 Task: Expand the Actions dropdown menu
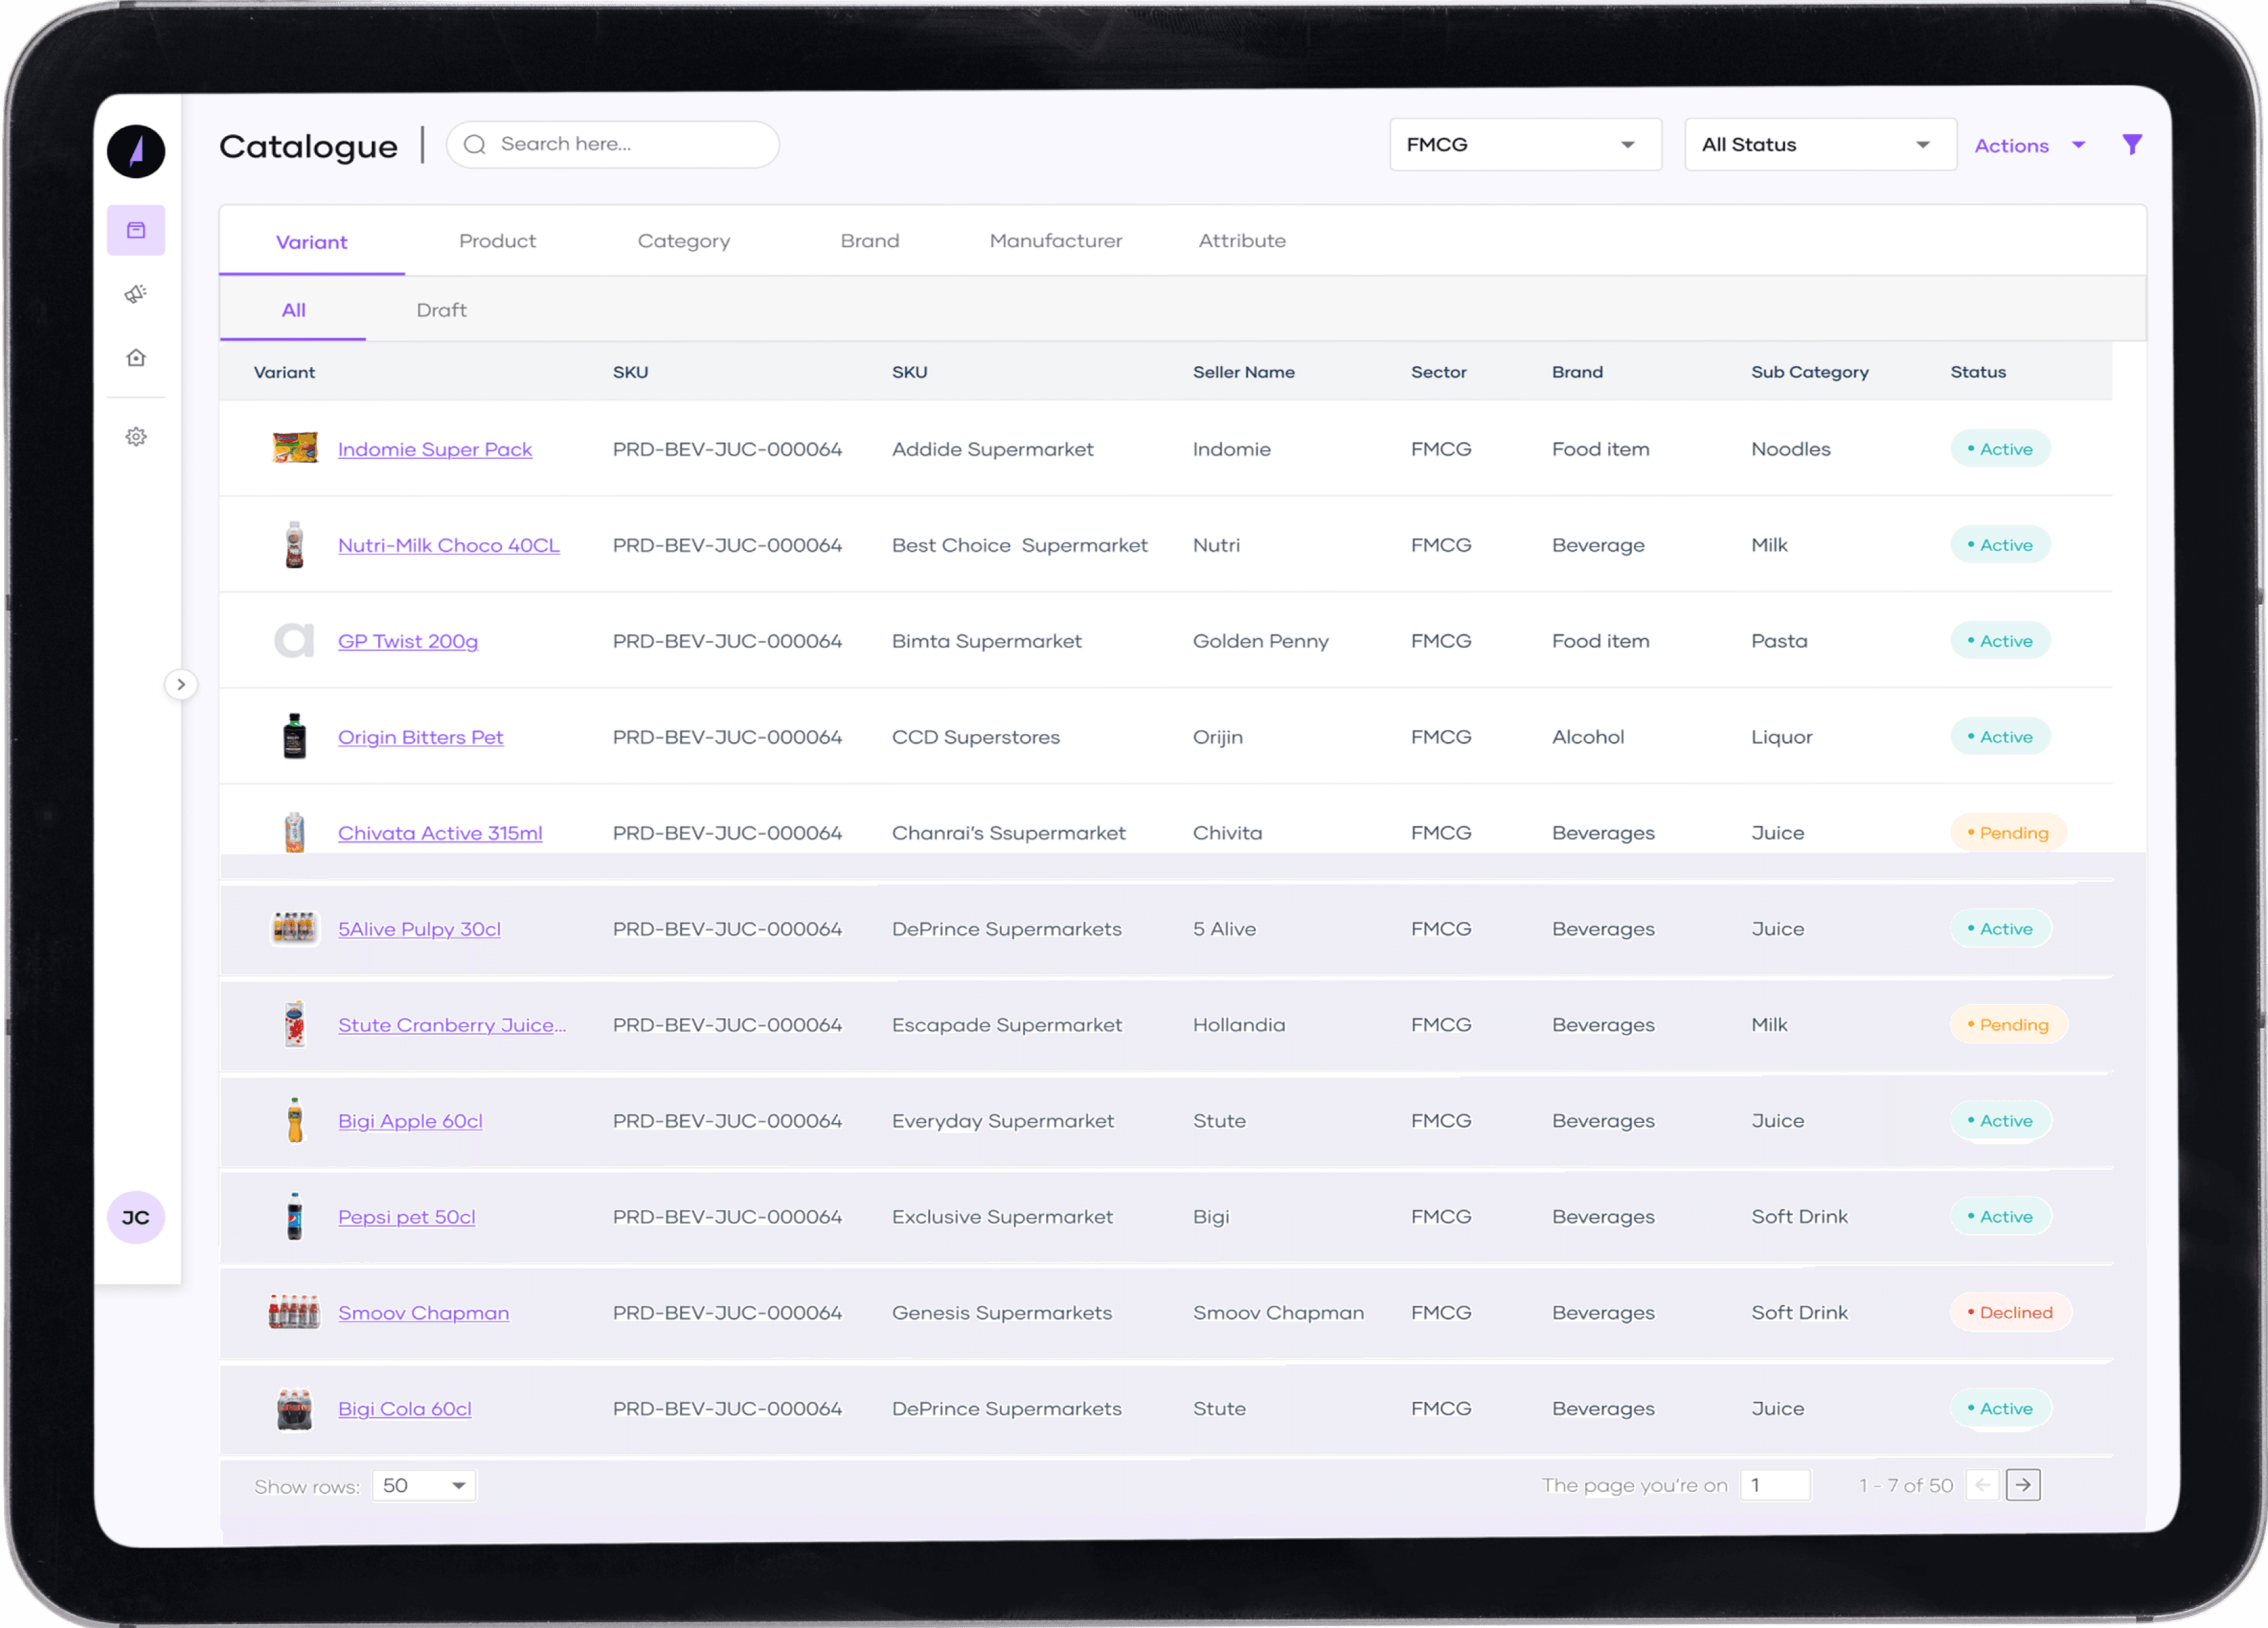click(2030, 146)
